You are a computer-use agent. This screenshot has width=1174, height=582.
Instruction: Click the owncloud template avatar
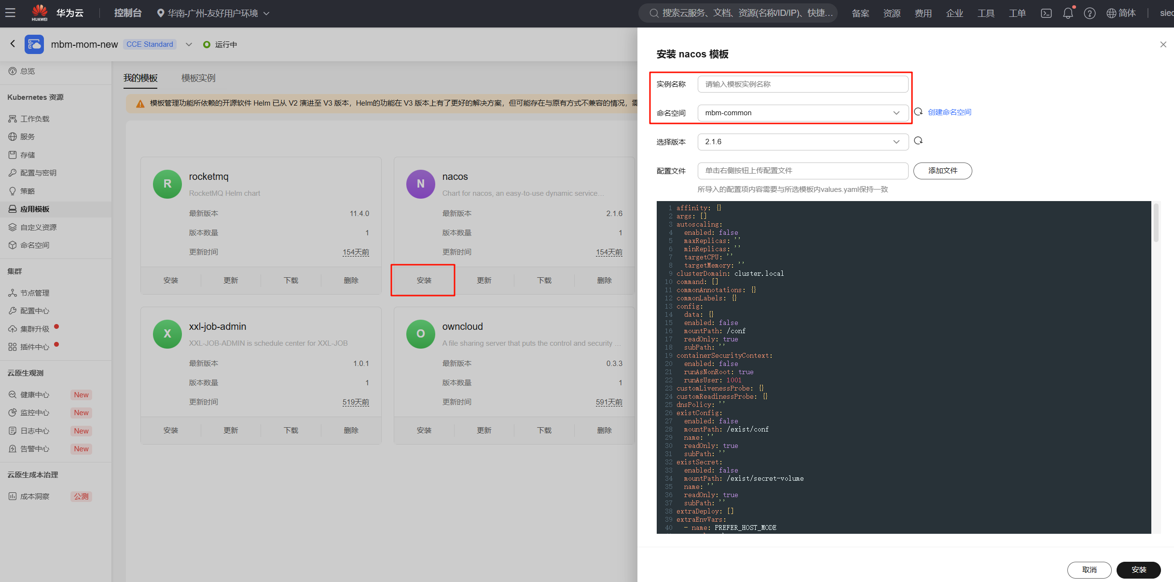[x=421, y=334]
